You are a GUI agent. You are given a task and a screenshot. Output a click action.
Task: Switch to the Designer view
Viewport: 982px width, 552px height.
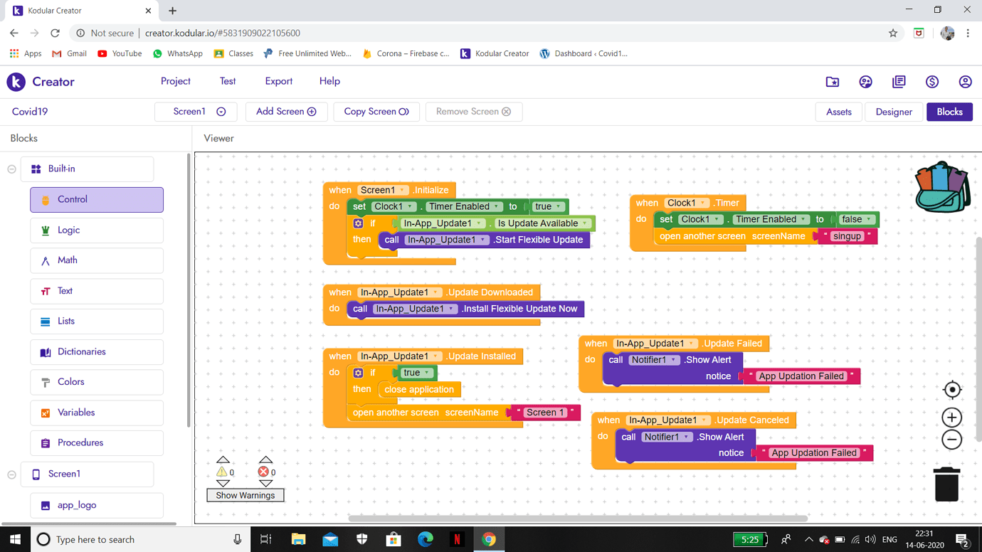[894, 112]
